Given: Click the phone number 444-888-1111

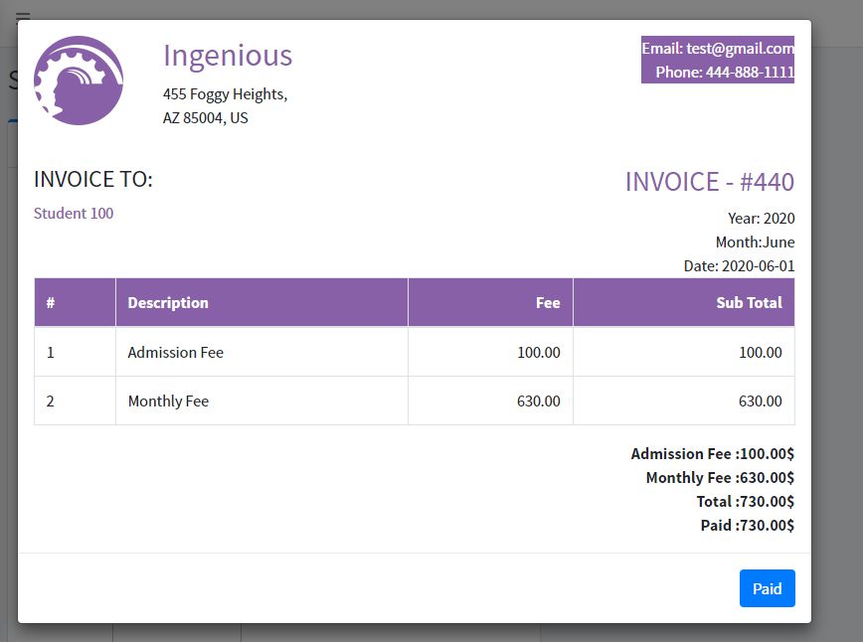Looking at the screenshot, I should (750, 73).
